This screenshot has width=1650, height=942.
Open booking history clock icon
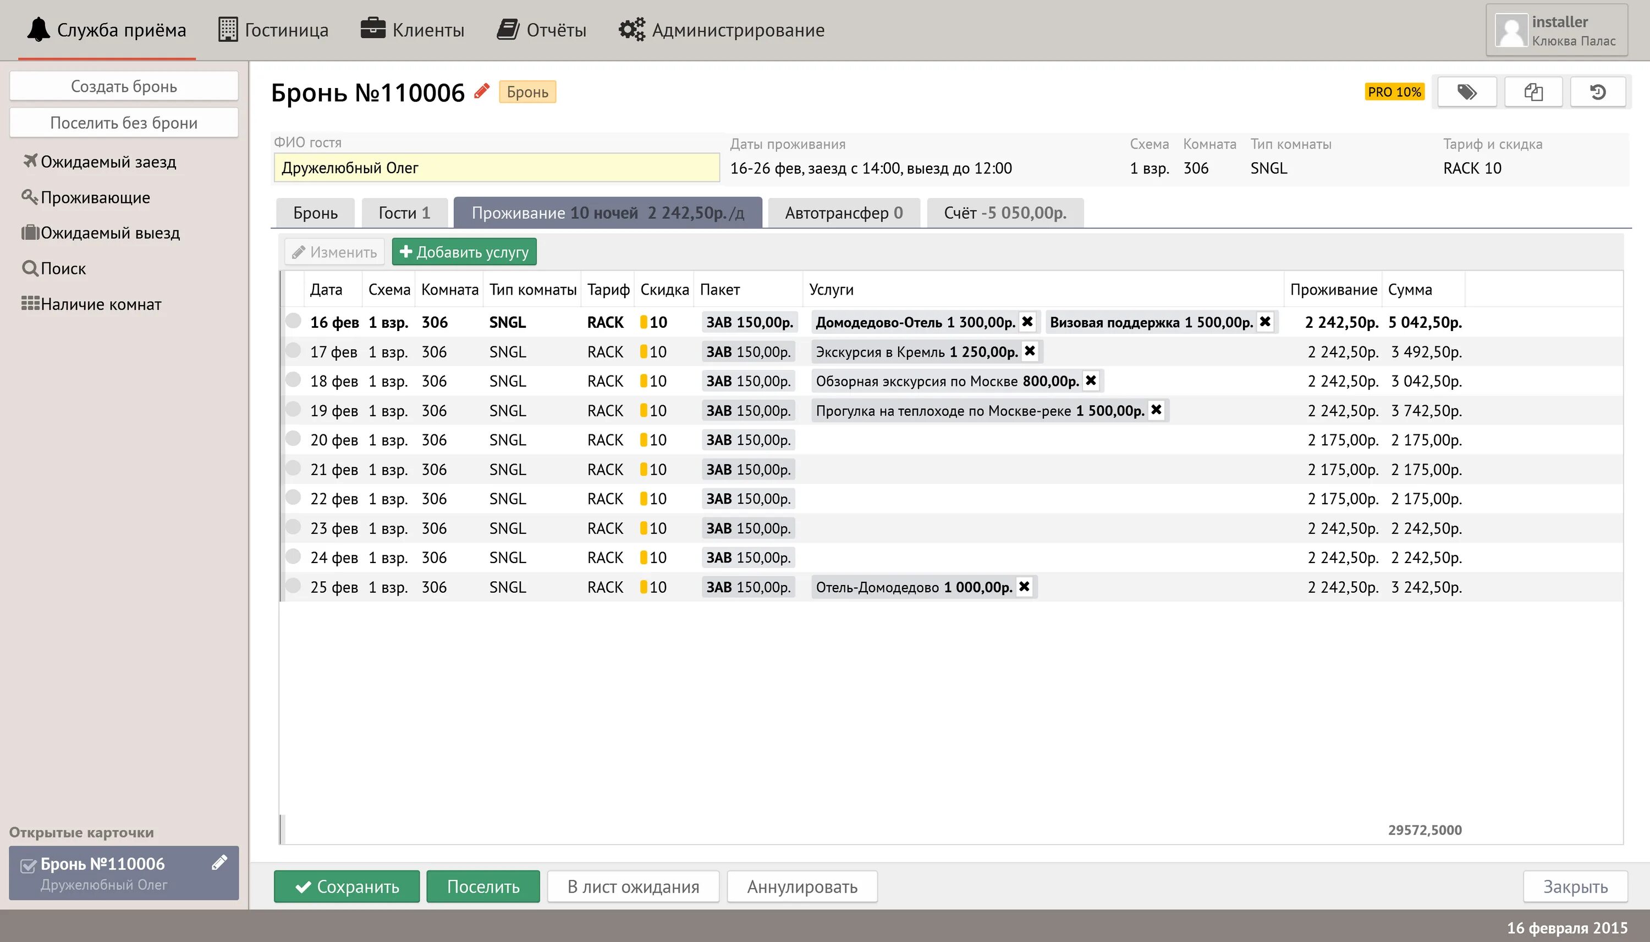pyautogui.click(x=1598, y=92)
